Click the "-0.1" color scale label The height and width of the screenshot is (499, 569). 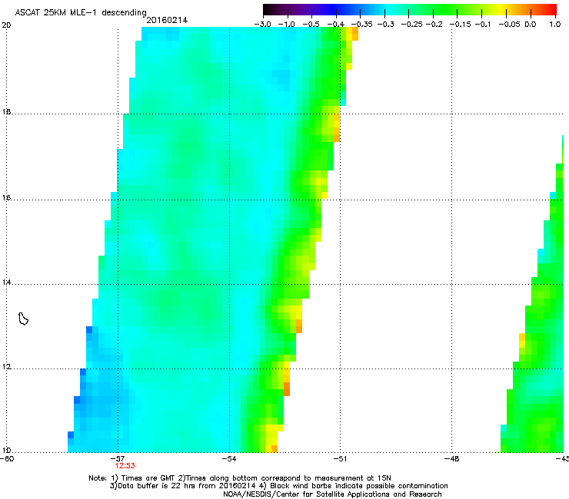(483, 25)
